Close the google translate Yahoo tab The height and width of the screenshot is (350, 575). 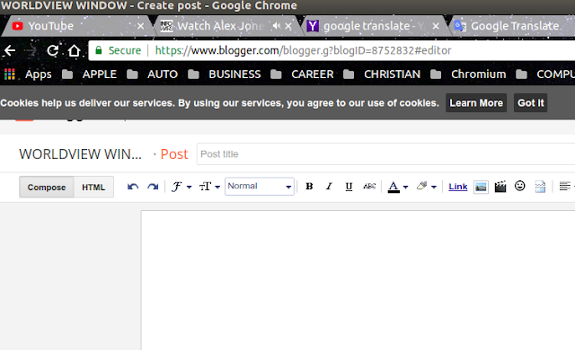pyautogui.click(x=436, y=26)
